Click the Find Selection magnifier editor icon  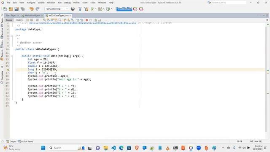coord(44,20)
